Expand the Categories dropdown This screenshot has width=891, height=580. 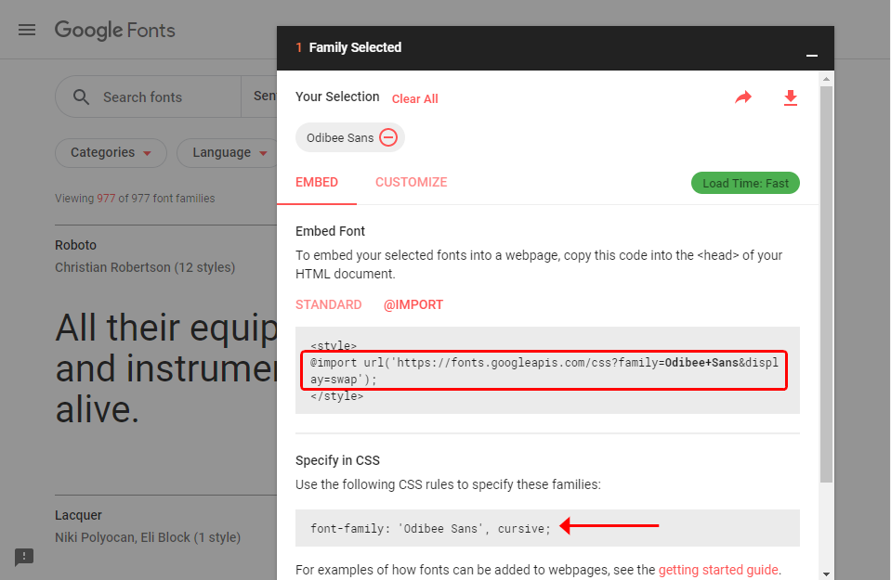[x=111, y=153]
